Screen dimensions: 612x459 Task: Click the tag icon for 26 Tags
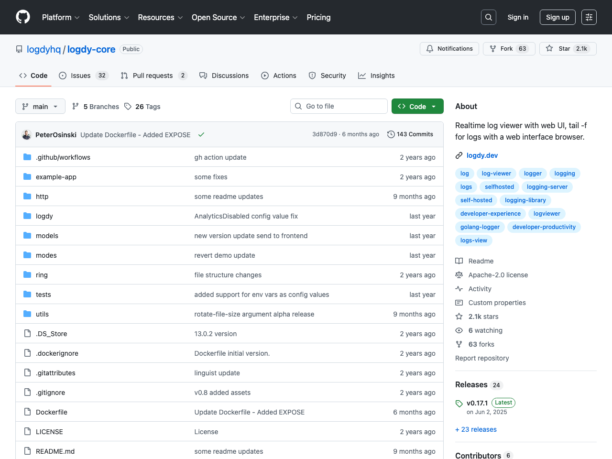(128, 107)
